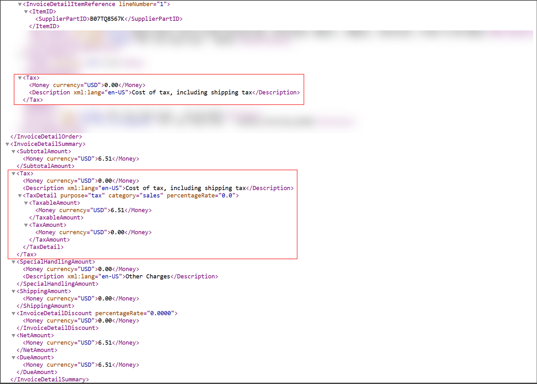Collapse the TaxAmount node
Screen dimensions: 537x384
[26, 225]
